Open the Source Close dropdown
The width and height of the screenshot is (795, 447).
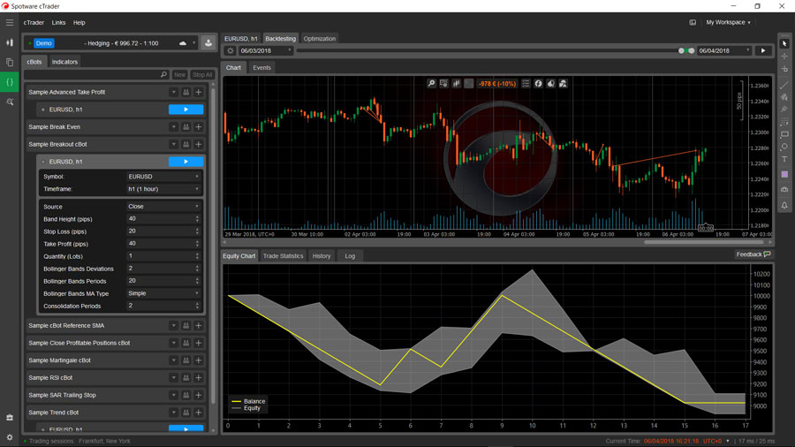(x=163, y=206)
